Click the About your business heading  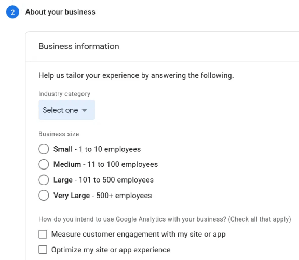(x=60, y=12)
